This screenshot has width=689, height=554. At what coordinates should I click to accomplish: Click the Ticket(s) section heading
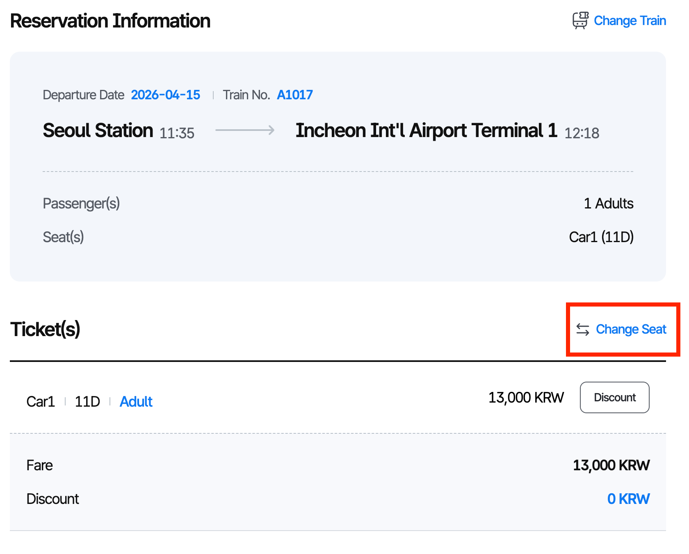tap(45, 329)
